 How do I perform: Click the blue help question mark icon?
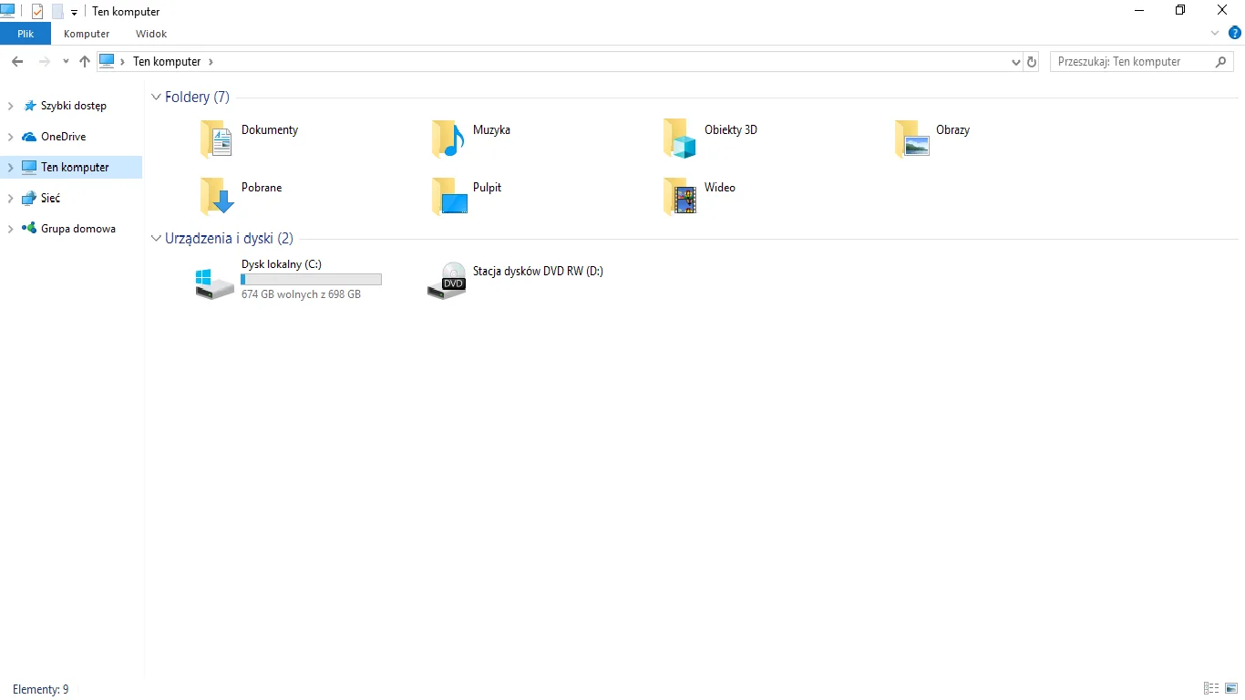tap(1235, 33)
